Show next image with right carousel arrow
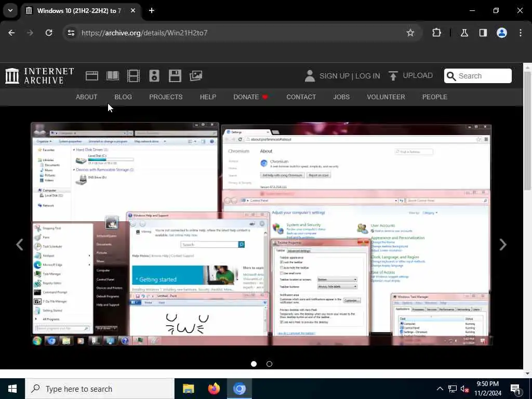 503,245
